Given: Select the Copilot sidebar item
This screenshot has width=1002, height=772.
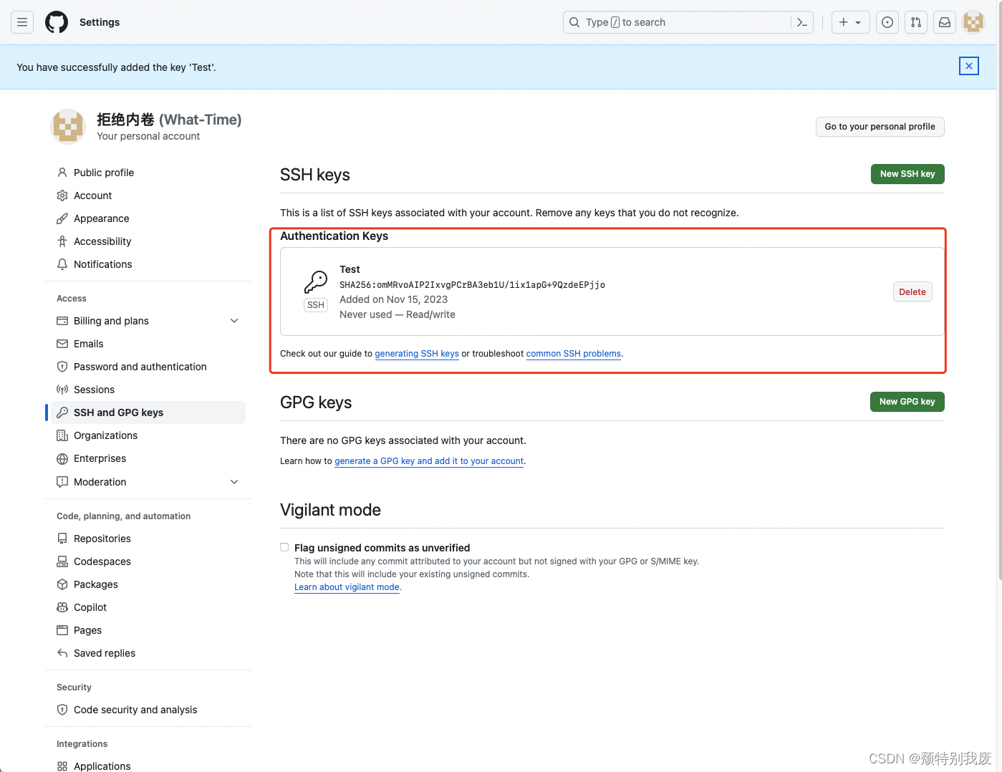Looking at the screenshot, I should [x=90, y=607].
